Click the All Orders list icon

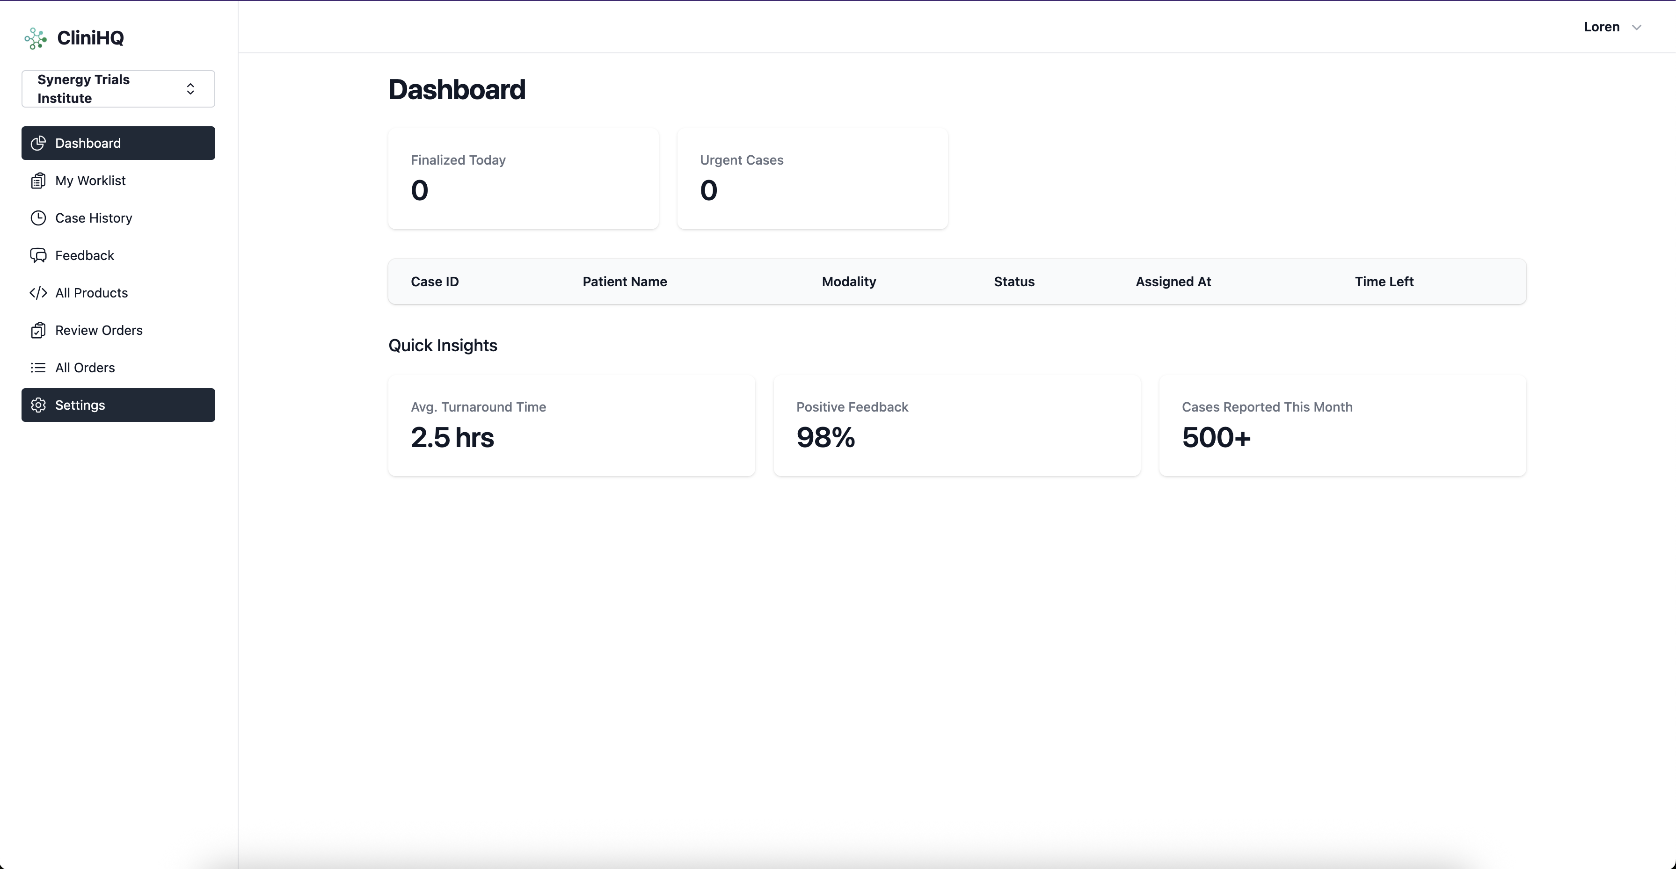point(38,367)
